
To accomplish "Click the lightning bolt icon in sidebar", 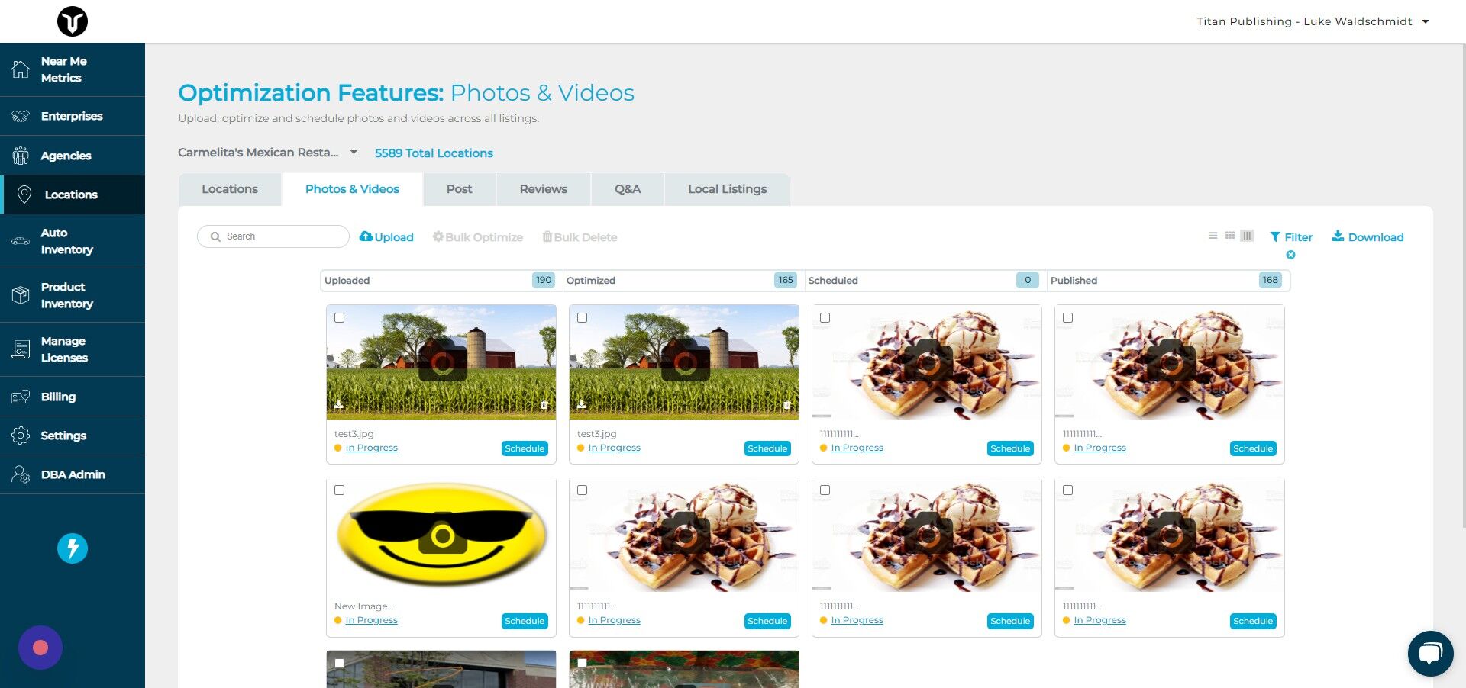I will pyautogui.click(x=73, y=548).
